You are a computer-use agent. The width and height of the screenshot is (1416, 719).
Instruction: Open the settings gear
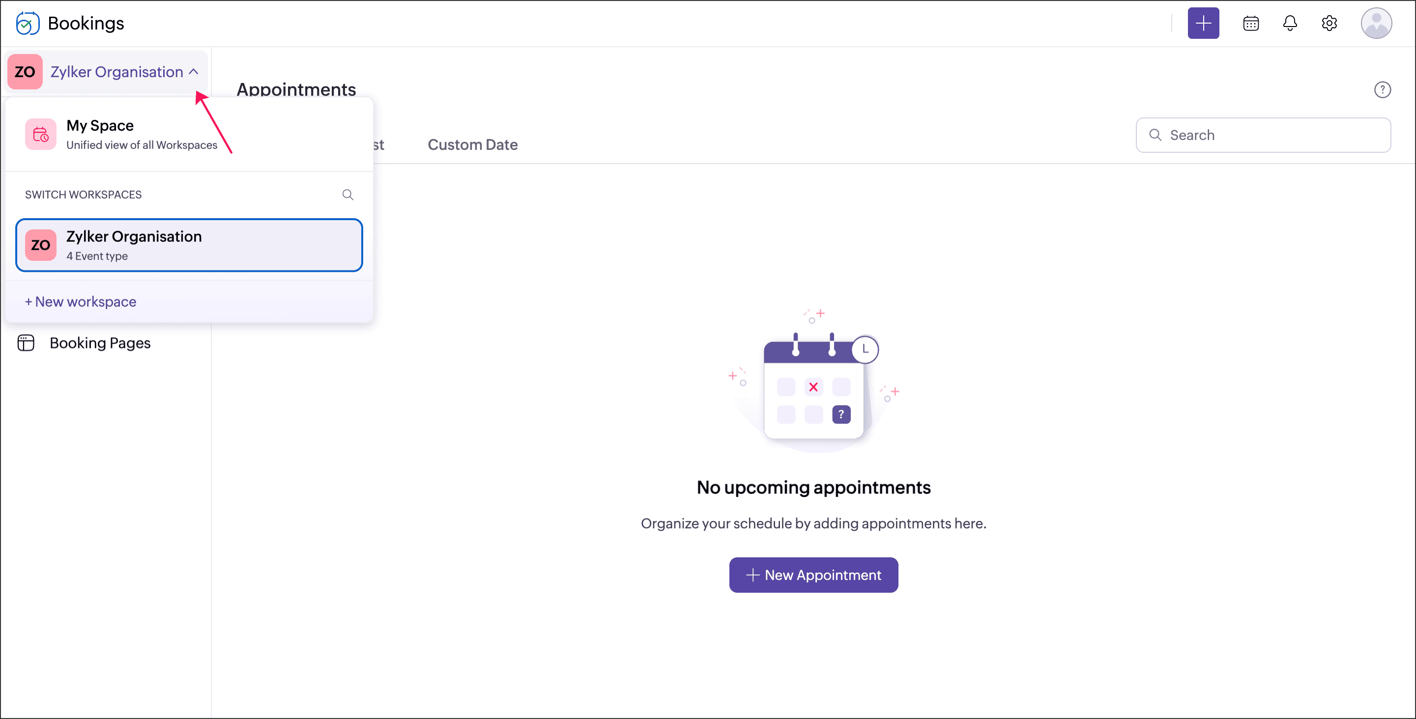coord(1329,23)
